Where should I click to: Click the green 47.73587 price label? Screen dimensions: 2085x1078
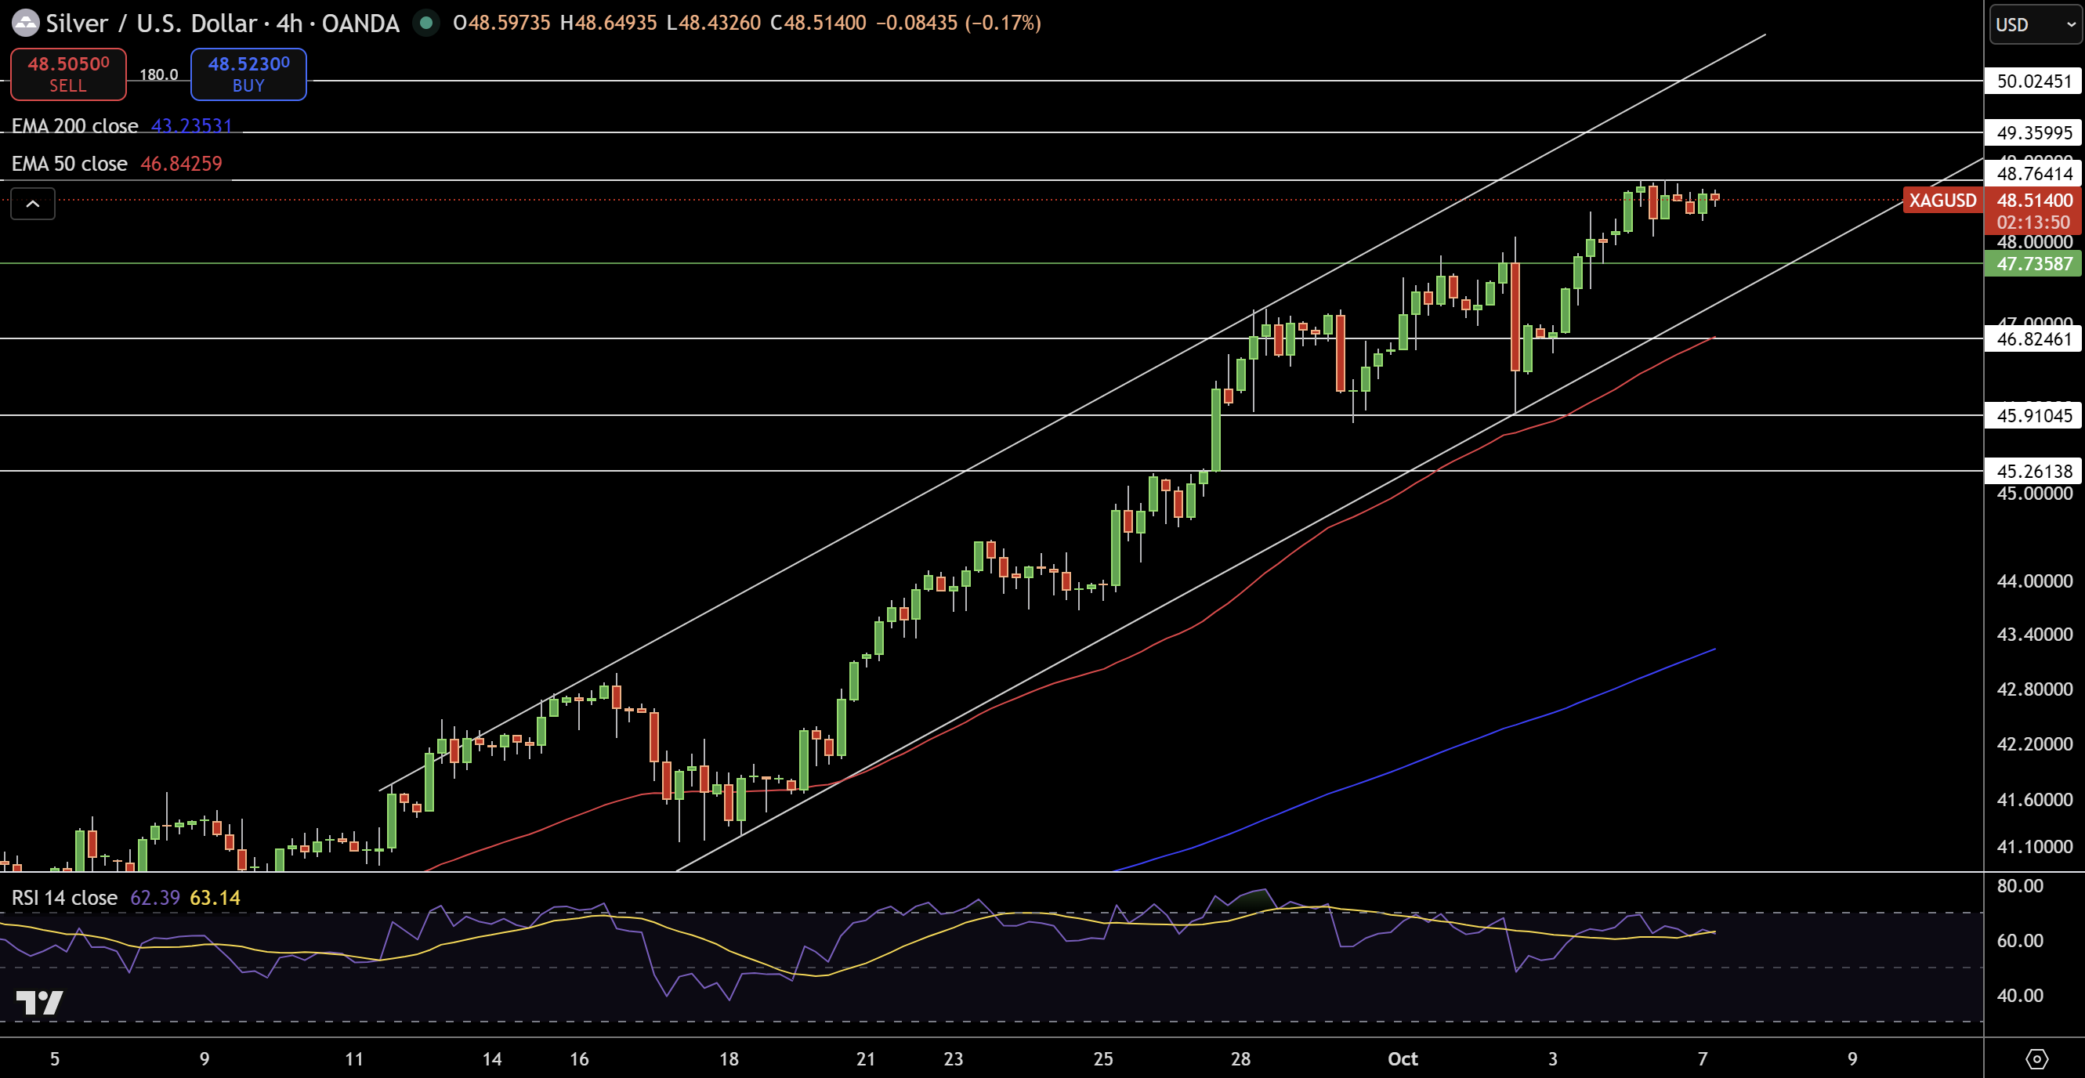2033,263
